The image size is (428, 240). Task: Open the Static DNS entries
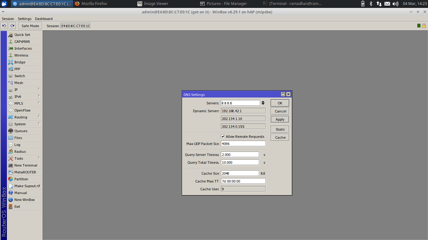[279, 129]
